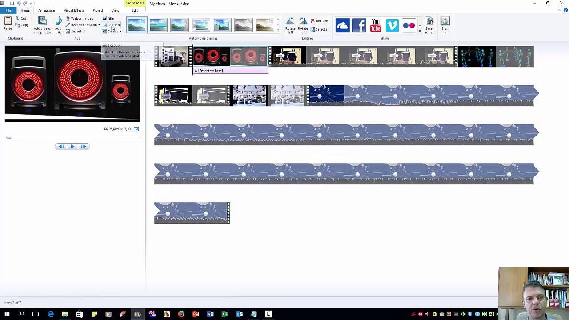Open Movie Maker help
This screenshot has width=569, height=320.
coord(565,10)
